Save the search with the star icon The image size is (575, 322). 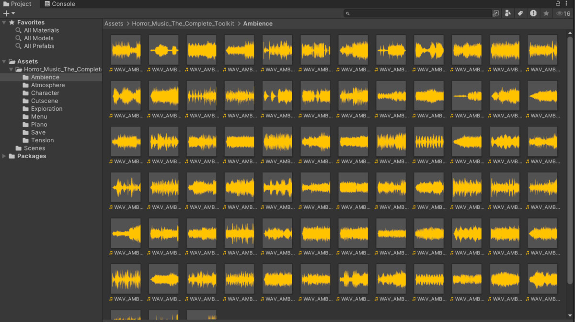coord(546,13)
